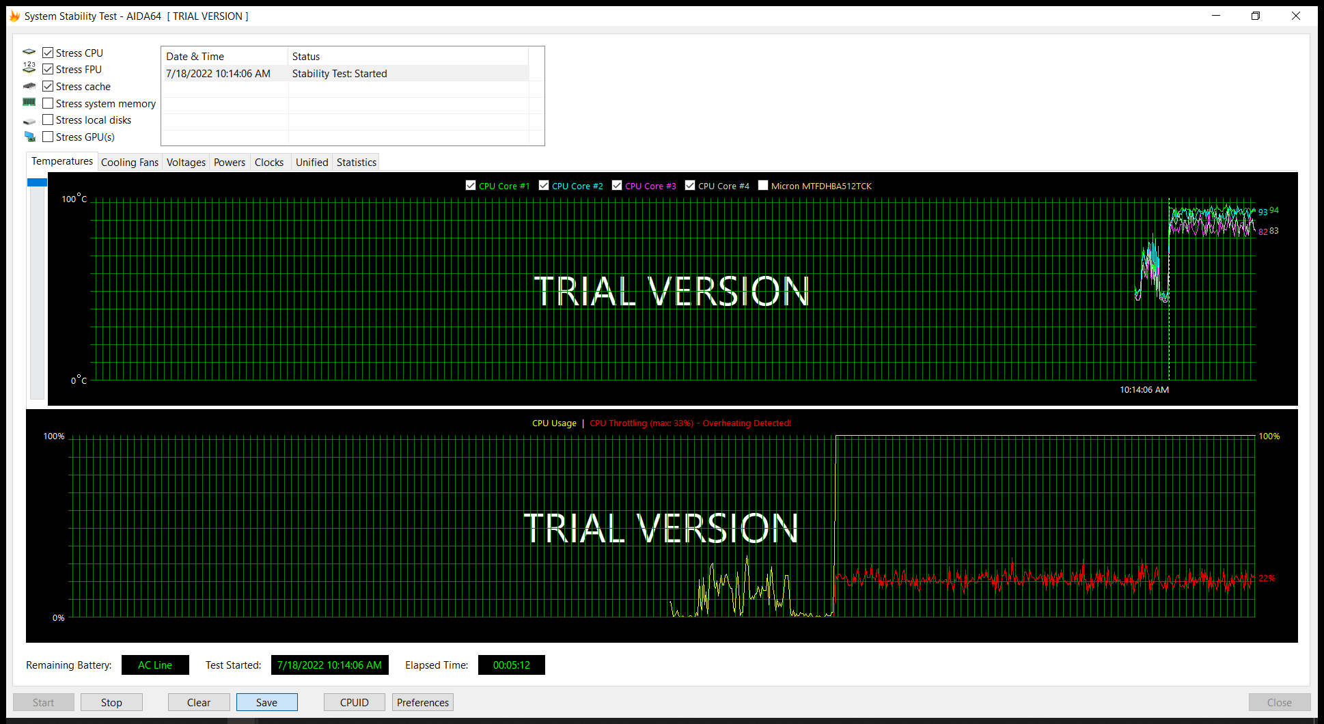Toggle CPU Core #4 graph checkbox
The image size is (1324, 724).
coord(690,185)
